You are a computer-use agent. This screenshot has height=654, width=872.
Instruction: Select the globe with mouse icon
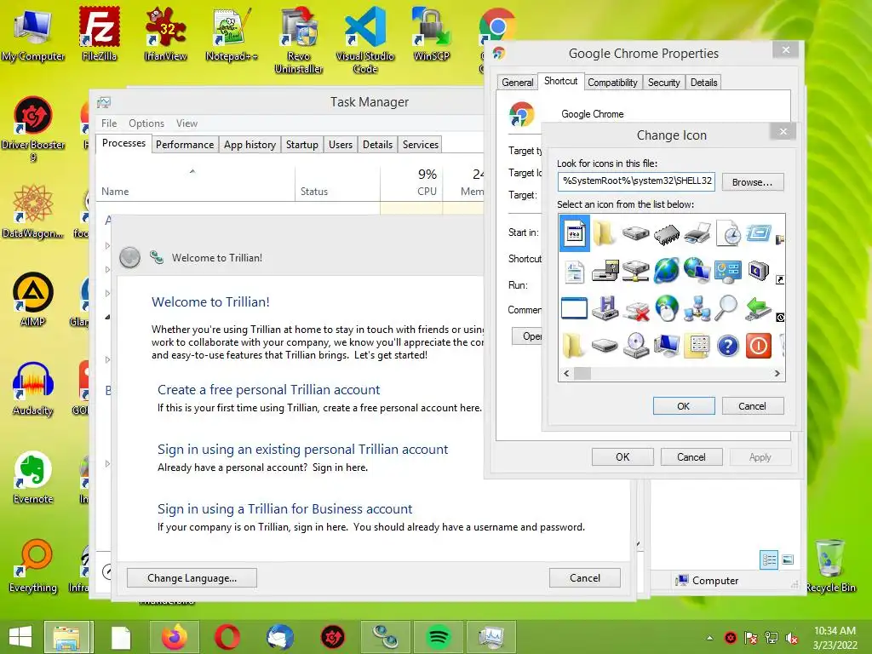(x=666, y=308)
